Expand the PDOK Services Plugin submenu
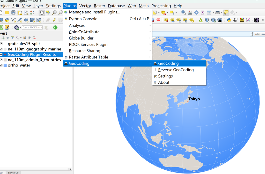Viewport: 265px width, 174px height. [x=107, y=44]
